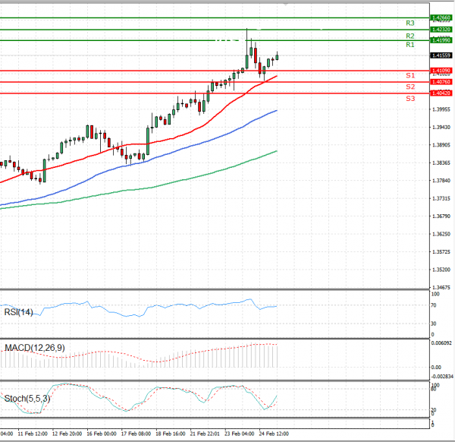Click the S1 support label
455x442 pixels.
(410, 75)
